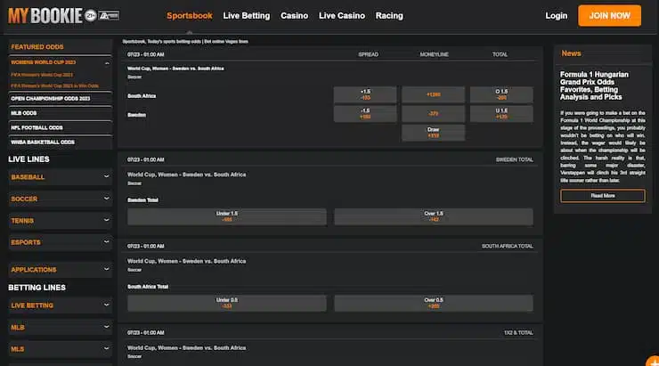Expand the Live Betting lines chevron
The width and height of the screenshot is (659, 366).
[x=106, y=305]
